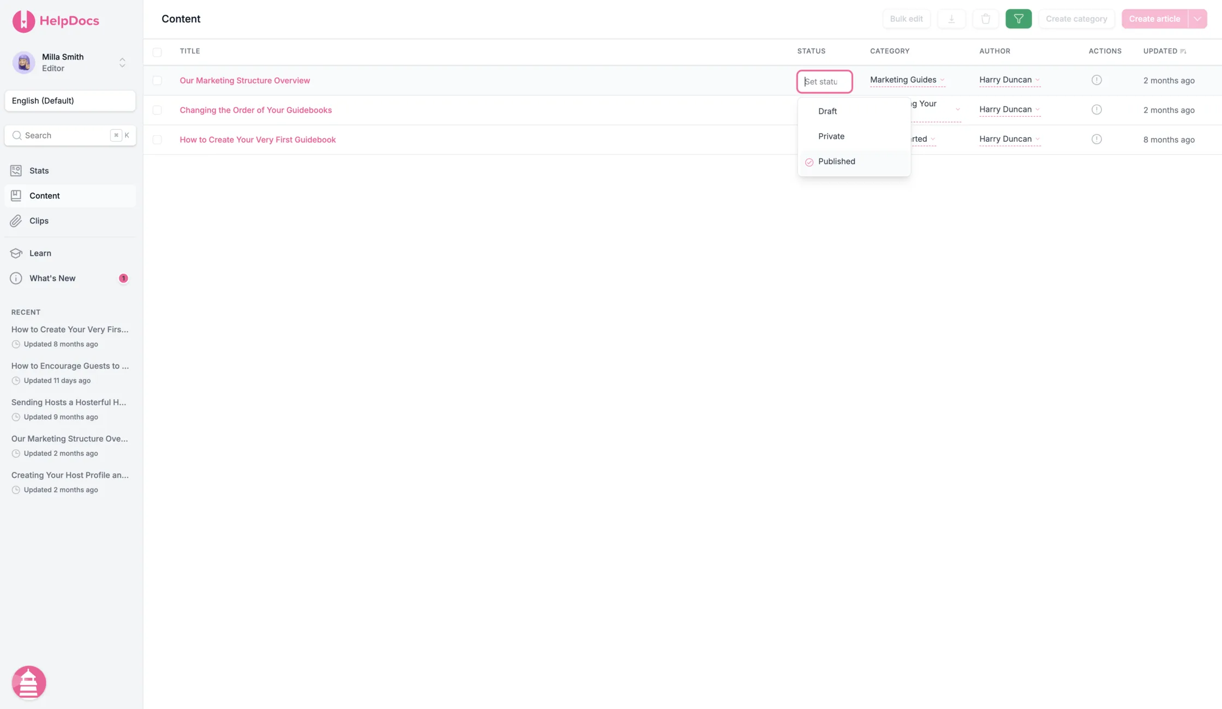Click the Updated column sort icon
This screenshot has width=1222, height=709.
(1183, 51)
